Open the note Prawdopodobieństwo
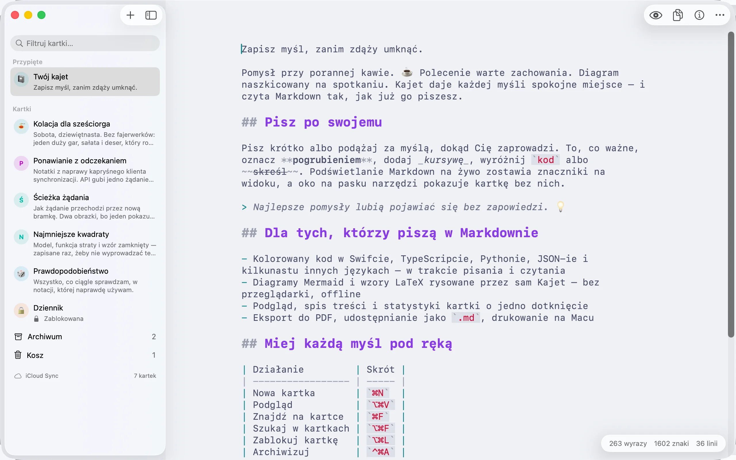Image resolution: width=736 pixels, height=460 pixels. pos(85,280)
